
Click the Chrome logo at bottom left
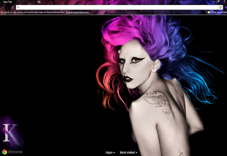tap(12, 152)
